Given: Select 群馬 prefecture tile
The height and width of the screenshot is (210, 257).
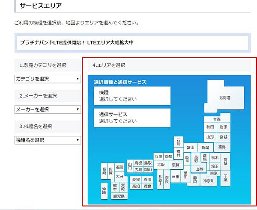Looking at the screenshot, I should coord(205,157).
